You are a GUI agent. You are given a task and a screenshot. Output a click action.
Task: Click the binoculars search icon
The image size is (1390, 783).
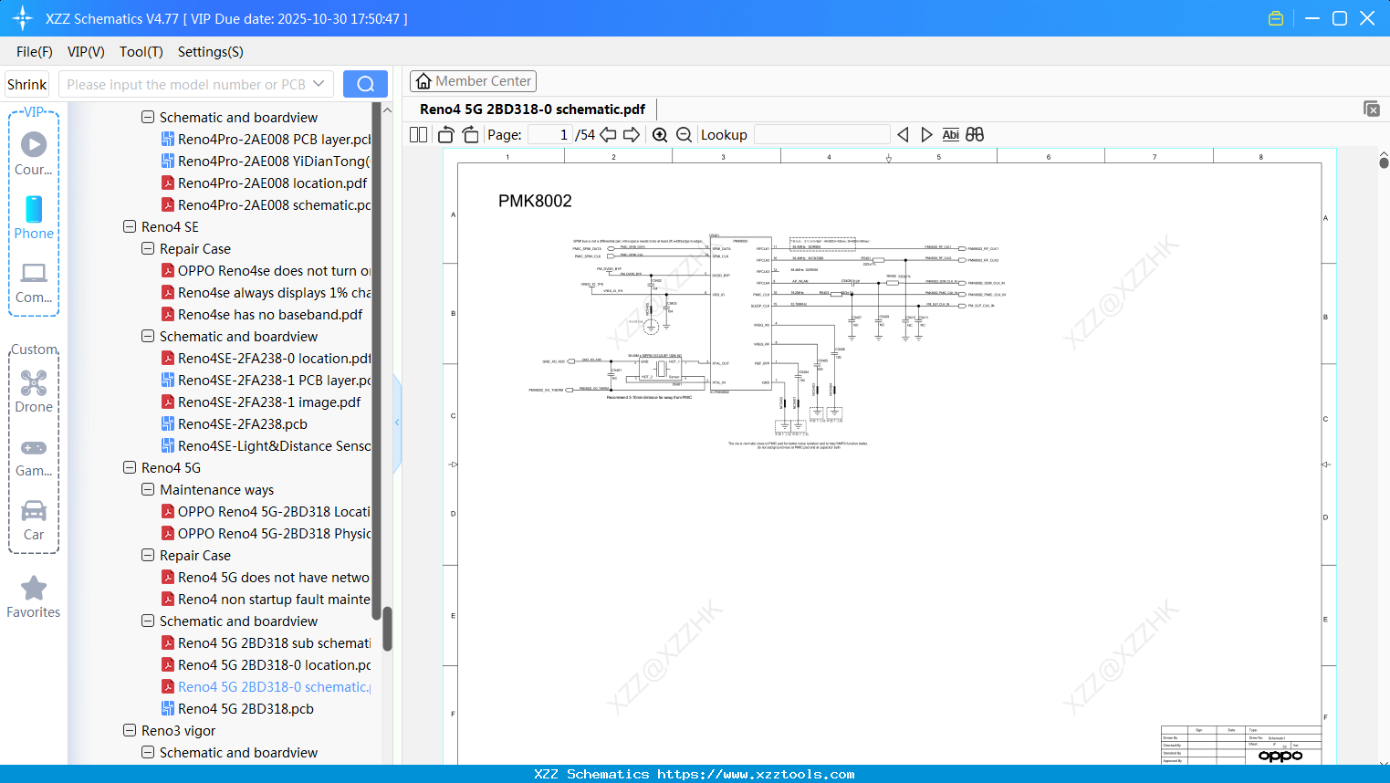[975, 135]
